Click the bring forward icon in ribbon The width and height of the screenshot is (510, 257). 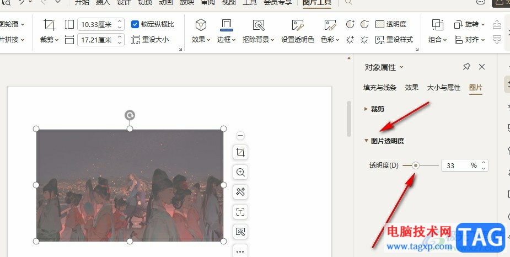point(497,24)
